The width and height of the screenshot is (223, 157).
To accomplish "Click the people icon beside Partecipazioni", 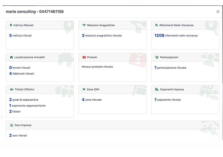I will point(157,57).
